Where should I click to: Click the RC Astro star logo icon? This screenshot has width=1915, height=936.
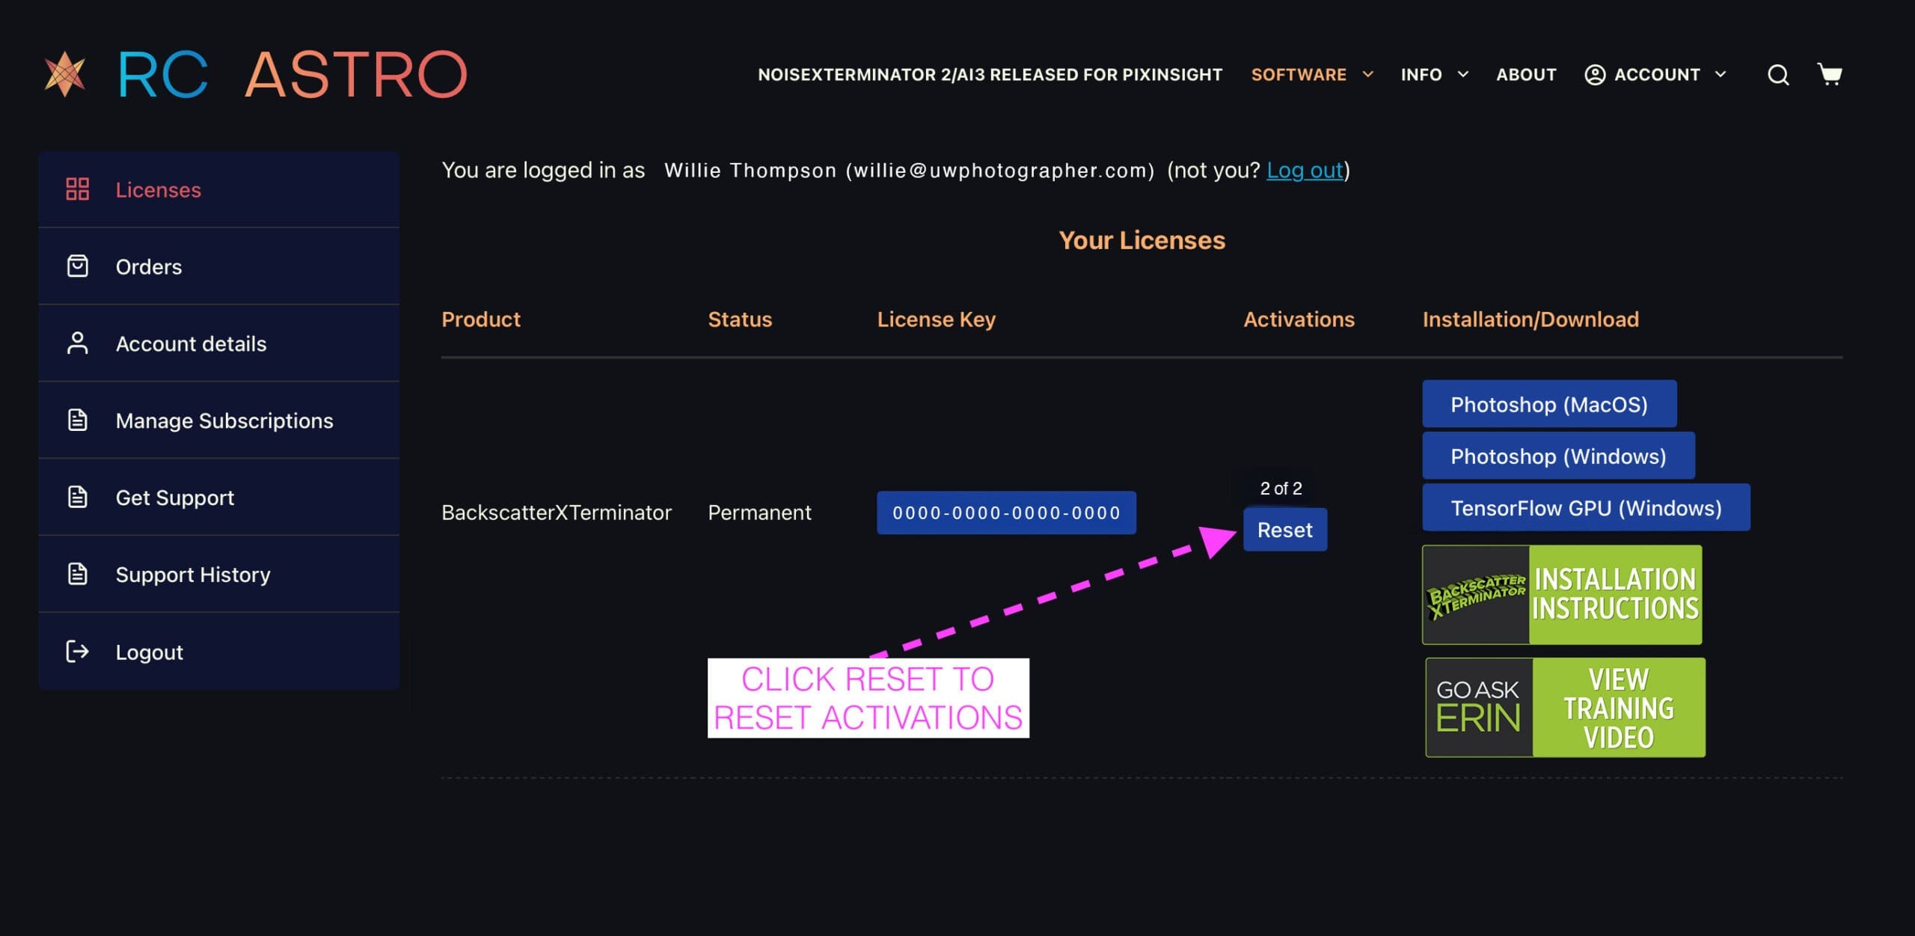(x=65, y=74)
